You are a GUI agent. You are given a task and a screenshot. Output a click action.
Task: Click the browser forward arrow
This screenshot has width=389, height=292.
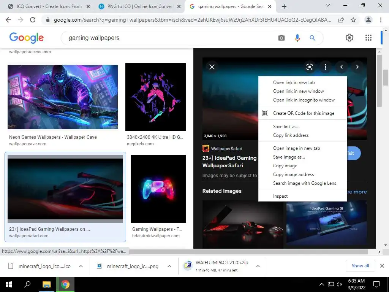tap(21, 20)
